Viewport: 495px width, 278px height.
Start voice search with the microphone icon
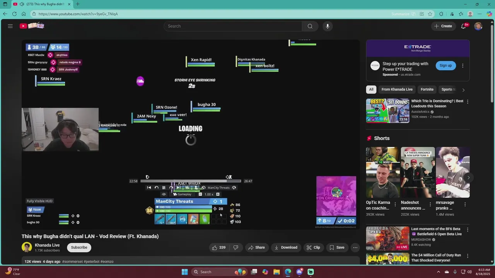click(x=328, y=26)
